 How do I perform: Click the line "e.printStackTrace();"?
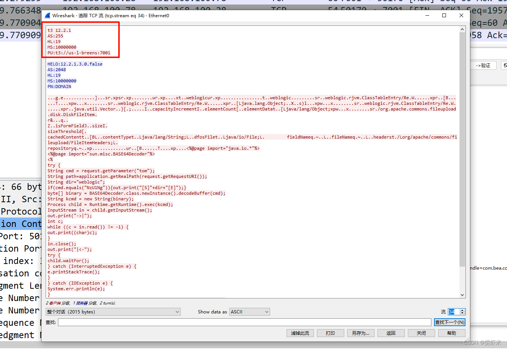(x=74, y=272)
